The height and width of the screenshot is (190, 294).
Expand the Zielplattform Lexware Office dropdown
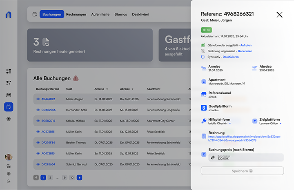281,123
